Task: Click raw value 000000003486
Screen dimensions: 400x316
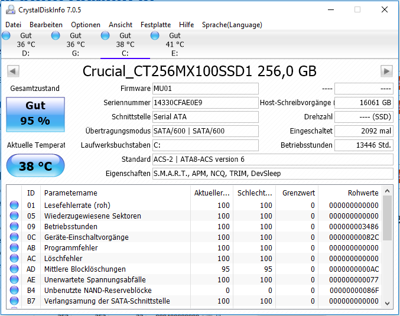Action: (x=353, y=226)
